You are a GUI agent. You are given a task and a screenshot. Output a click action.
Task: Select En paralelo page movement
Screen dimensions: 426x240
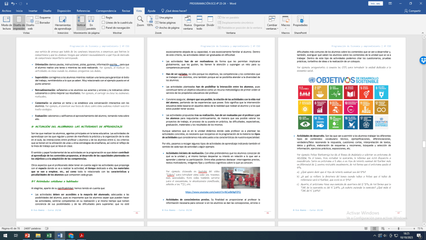[92, 22]
